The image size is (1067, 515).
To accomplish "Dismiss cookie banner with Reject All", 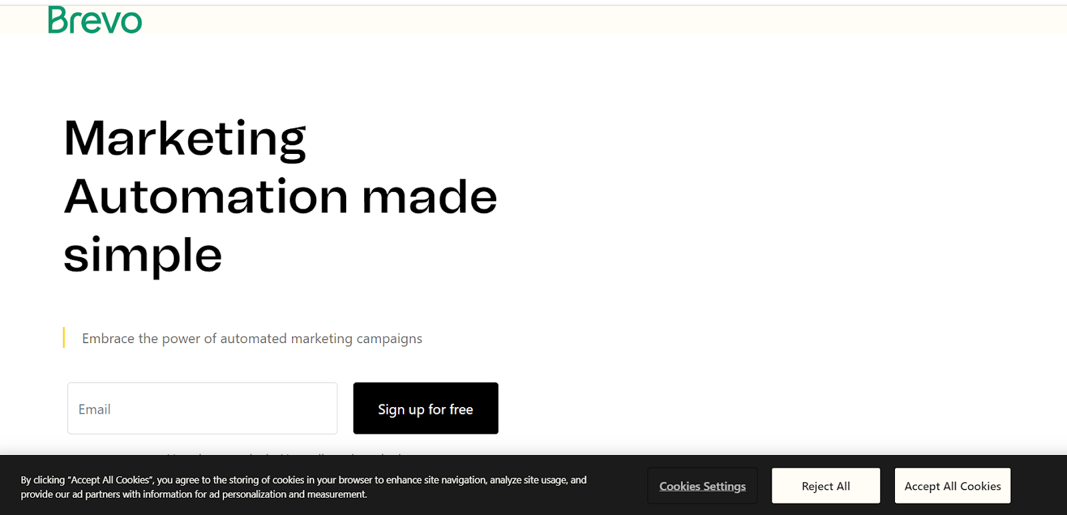I will [x=825, y=486].
